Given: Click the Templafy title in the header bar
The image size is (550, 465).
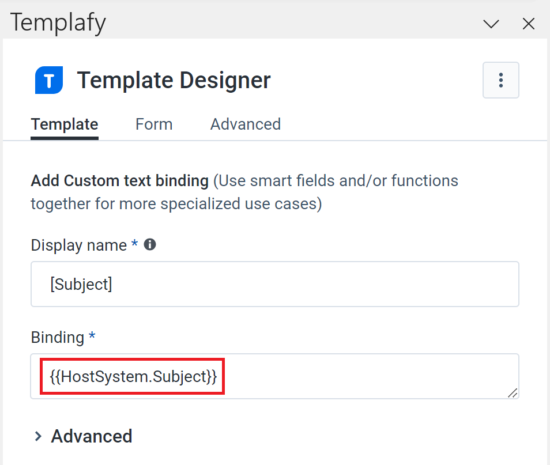Looking at the screenshot, I should tap(57, 22).
